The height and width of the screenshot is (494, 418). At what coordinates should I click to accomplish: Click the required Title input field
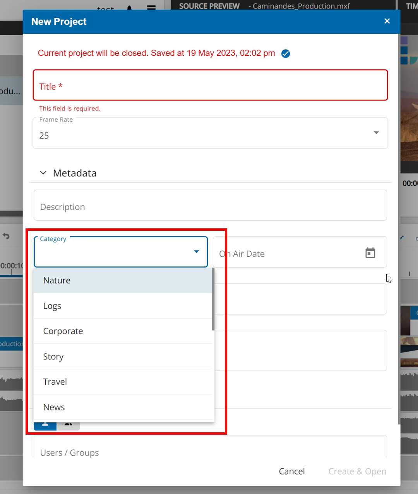(x=210, y=85)
